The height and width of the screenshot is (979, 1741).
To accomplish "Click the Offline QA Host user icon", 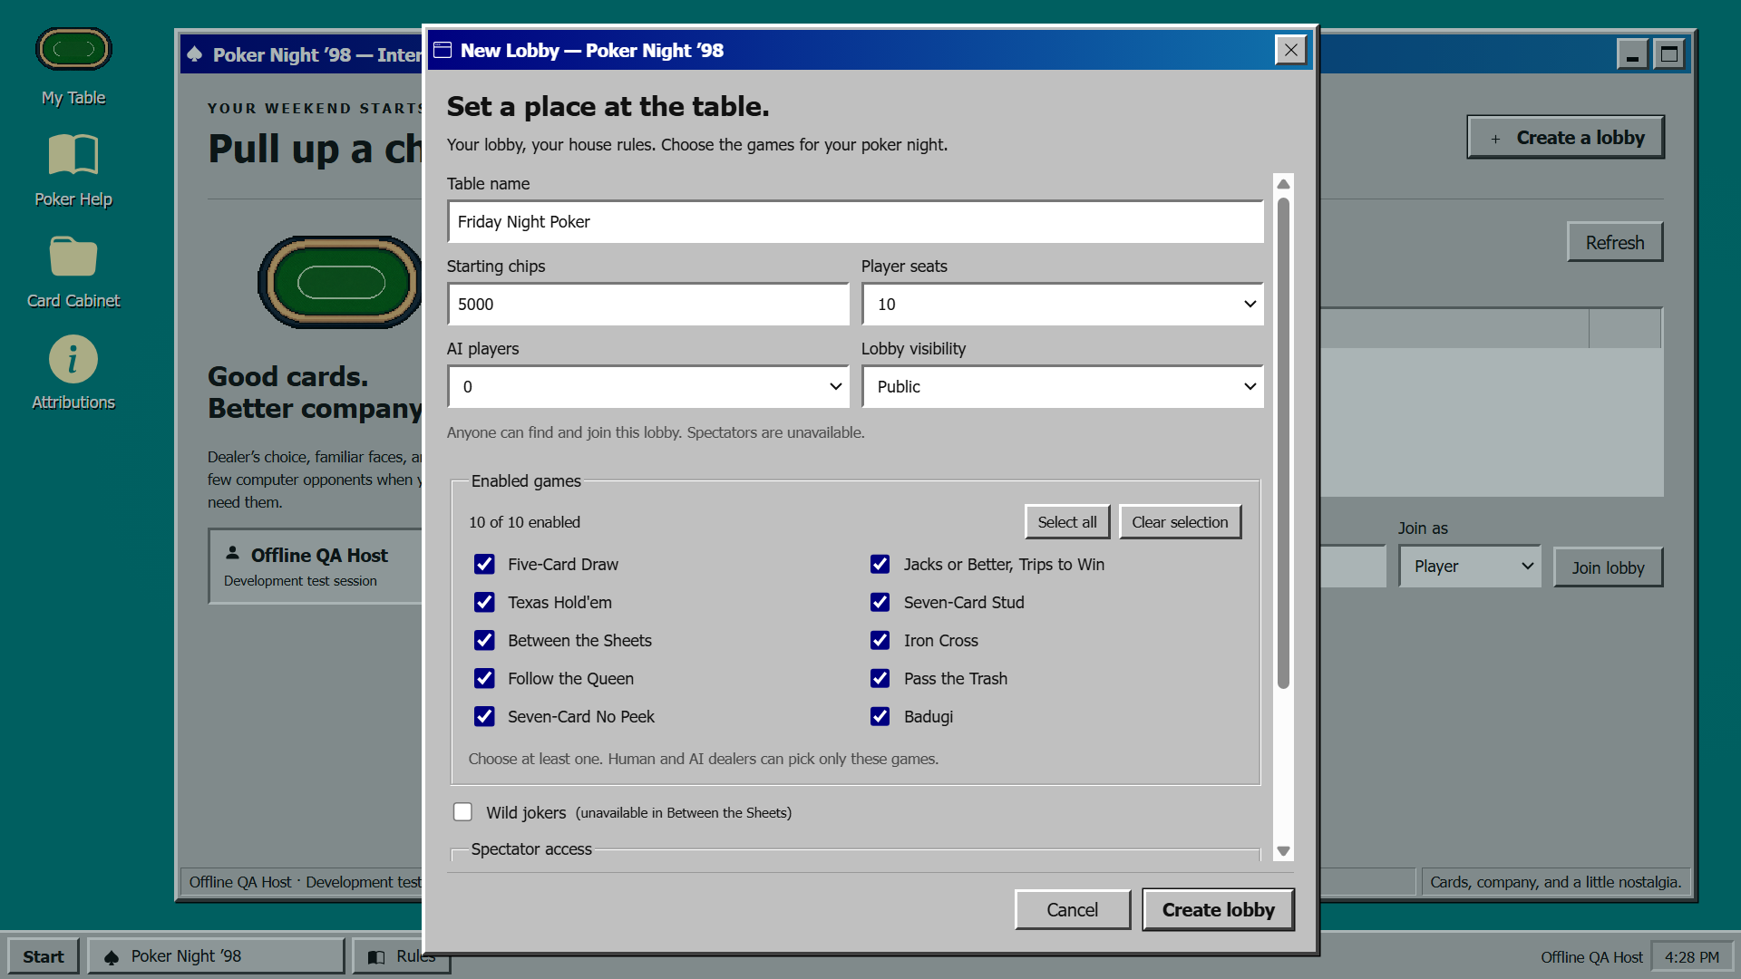I will coord(233,553).
